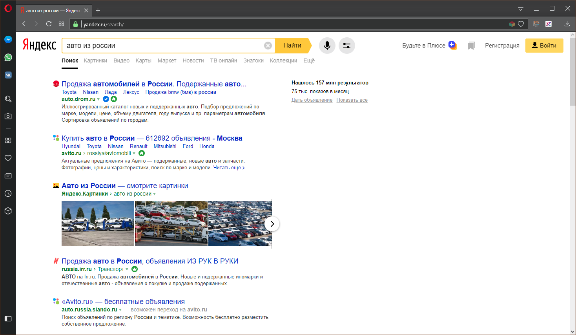Open the tabs menu icon in the title bar
This screenshot has width=576, height=335.
521,8
